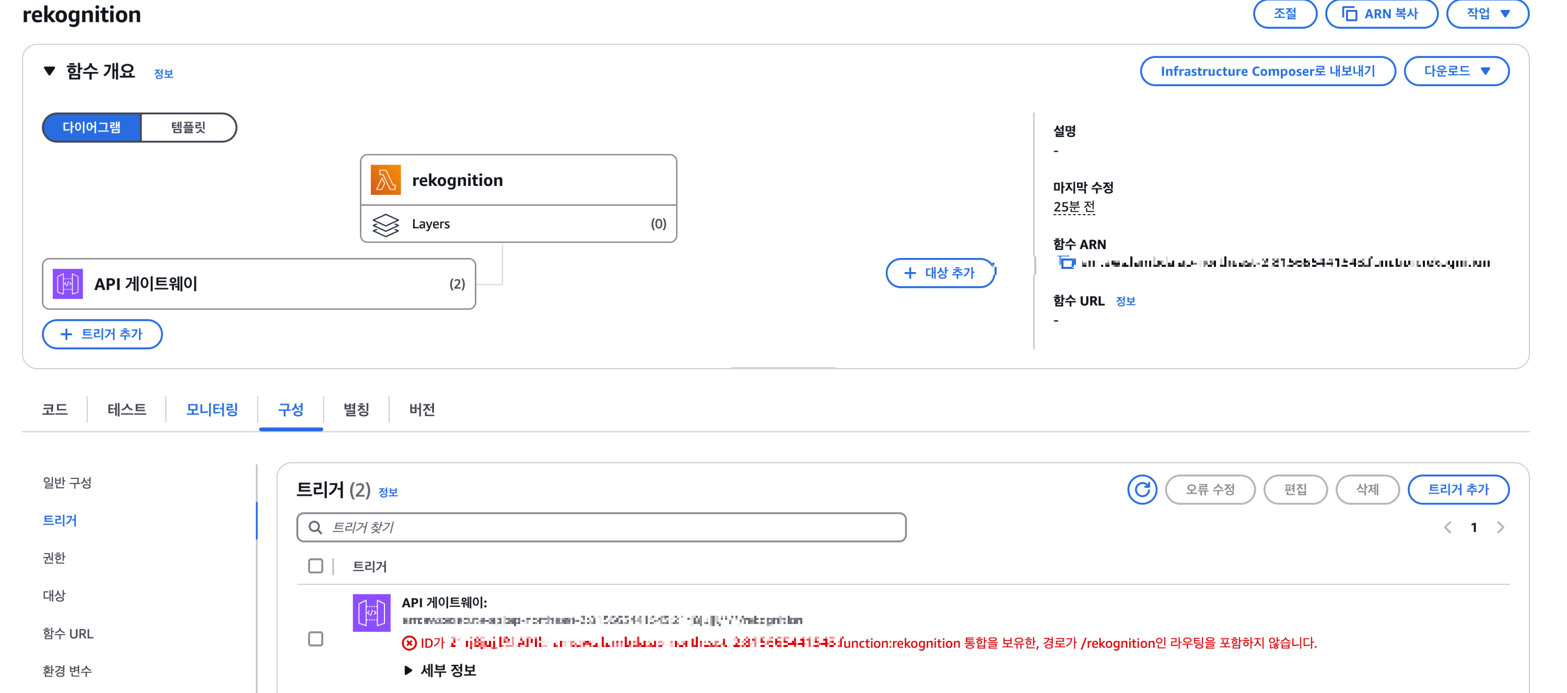This screenshot has width=1567, height=693.
Task: Open 정보 link next to 함수 개요
Action: 163,74
